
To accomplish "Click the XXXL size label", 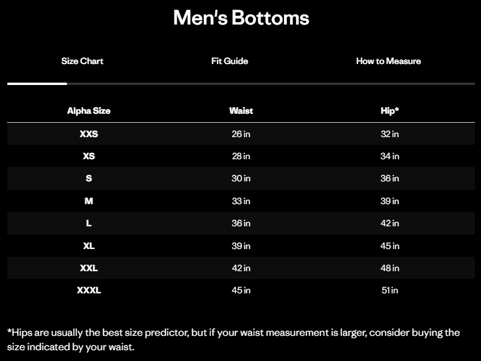I will point(89,290).
